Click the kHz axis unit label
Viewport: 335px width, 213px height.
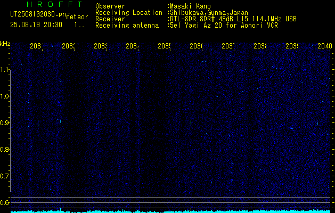coord(5,44)
